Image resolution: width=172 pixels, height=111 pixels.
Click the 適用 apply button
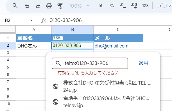(x=143, y=63)
